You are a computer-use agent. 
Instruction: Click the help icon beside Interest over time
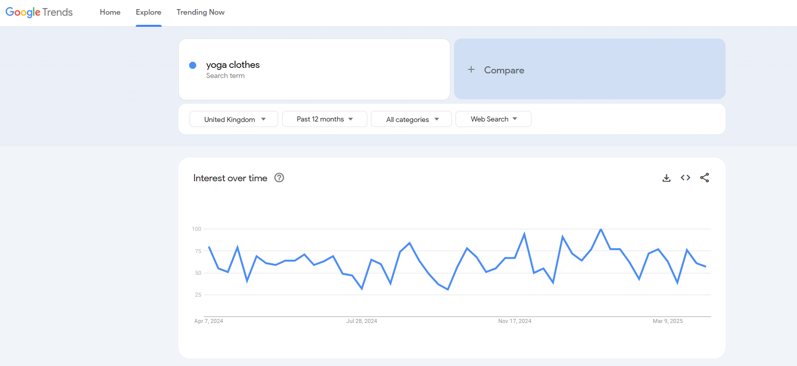click(279, 178)
